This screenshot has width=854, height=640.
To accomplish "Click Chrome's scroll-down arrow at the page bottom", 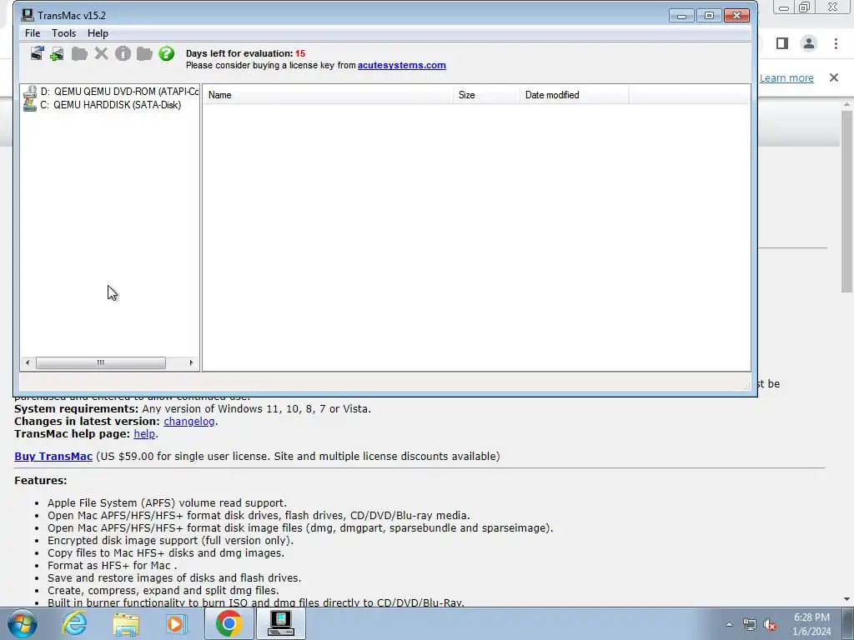I will [x=846, y=599].
